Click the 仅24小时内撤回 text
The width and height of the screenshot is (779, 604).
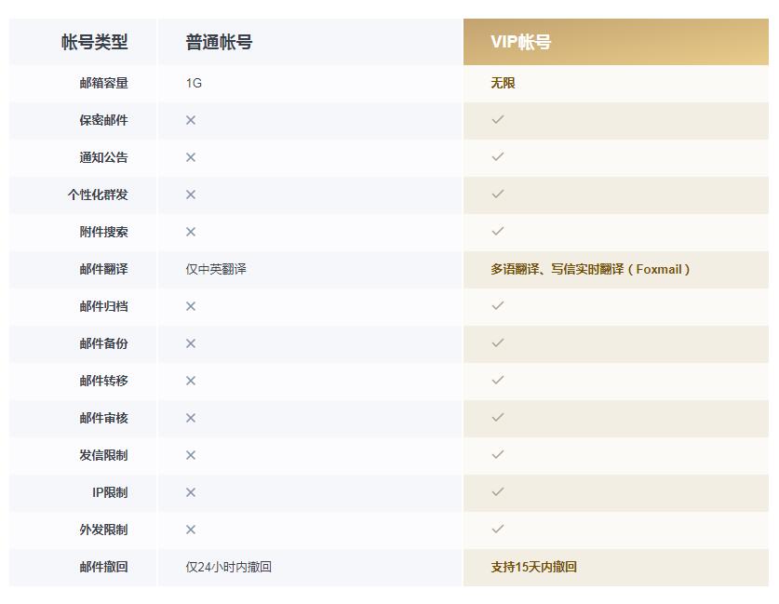point(228,567)
